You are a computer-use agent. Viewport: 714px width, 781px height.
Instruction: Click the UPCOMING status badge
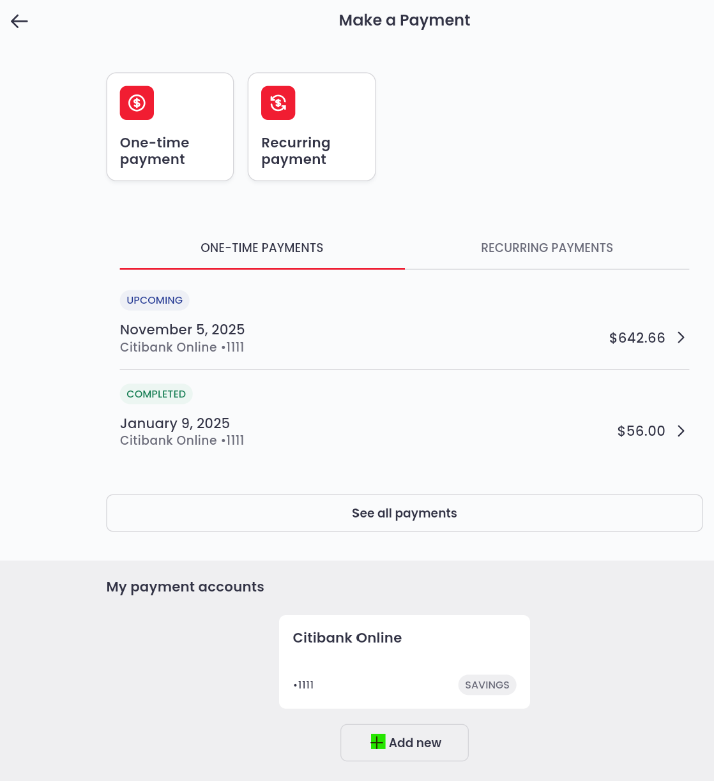tap(155, 300)
